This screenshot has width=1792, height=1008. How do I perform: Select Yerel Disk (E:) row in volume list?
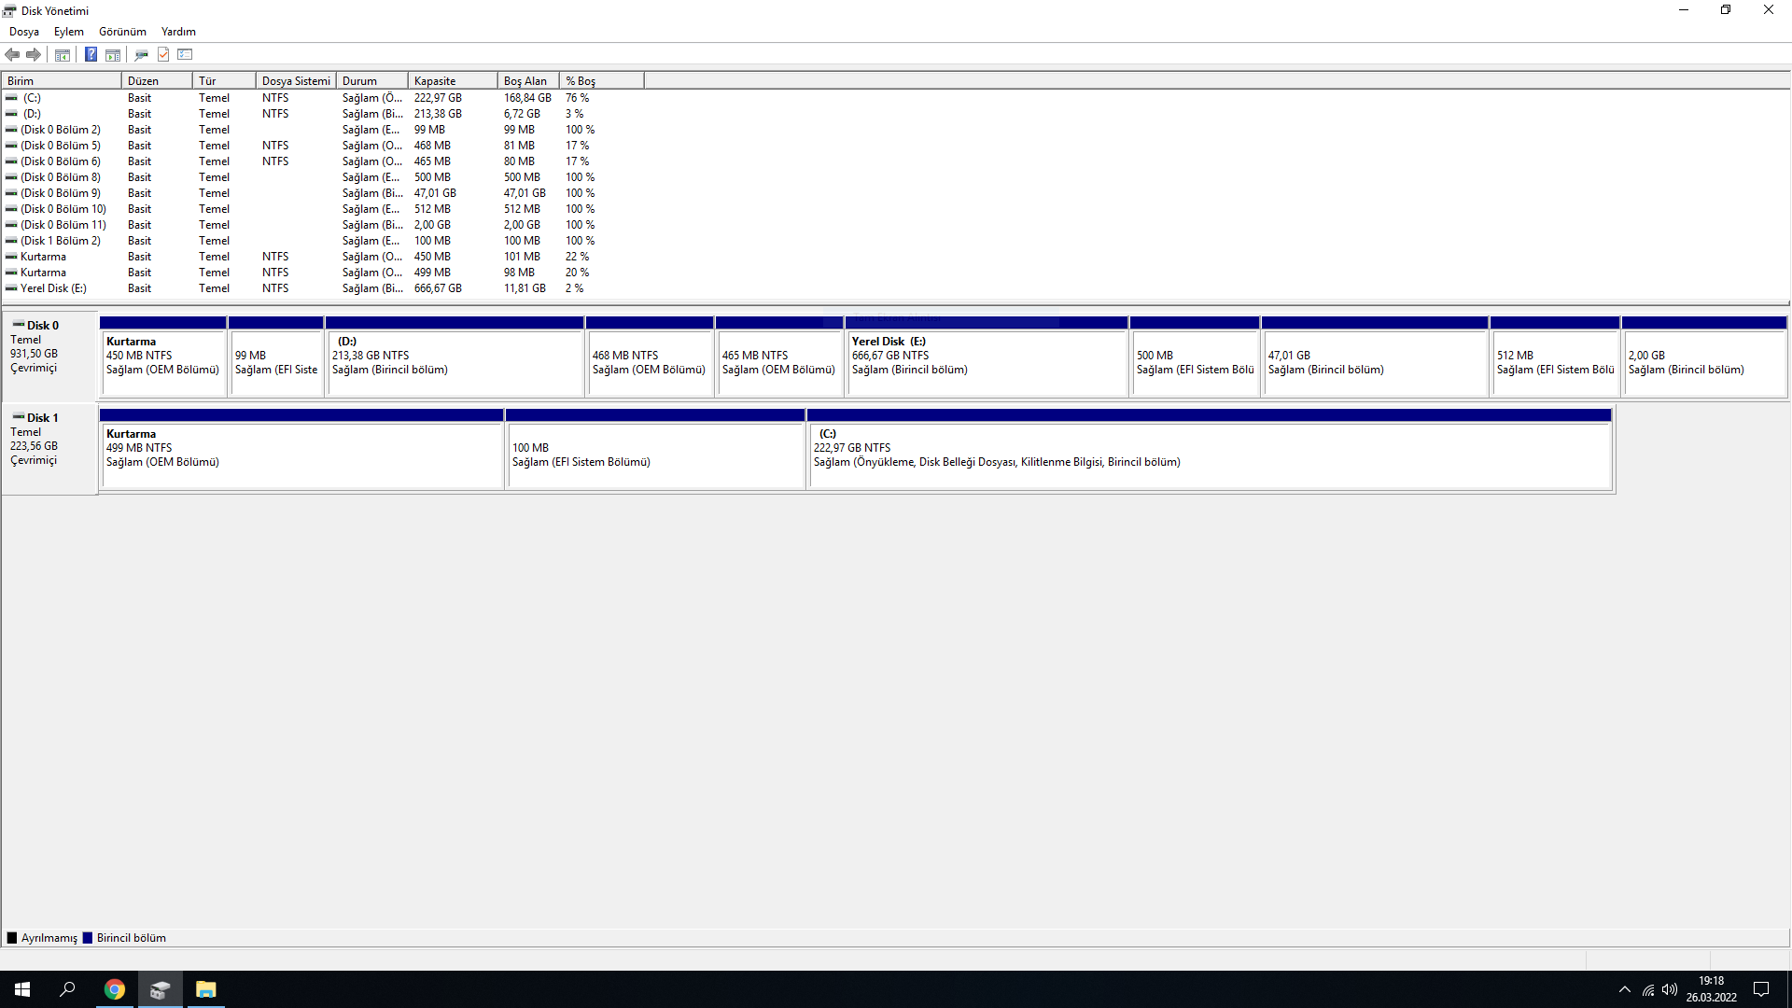point(53,288)
